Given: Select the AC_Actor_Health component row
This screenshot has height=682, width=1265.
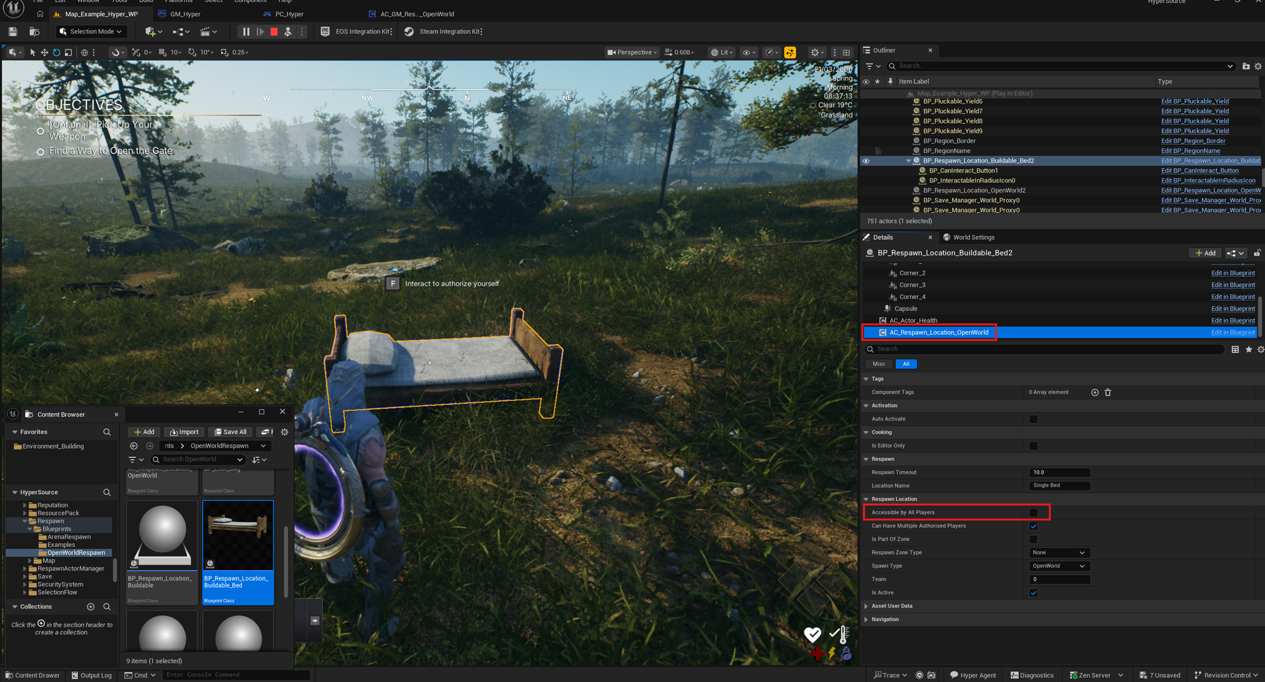Looking at the screenshot, I should [x=1059, y=321].
